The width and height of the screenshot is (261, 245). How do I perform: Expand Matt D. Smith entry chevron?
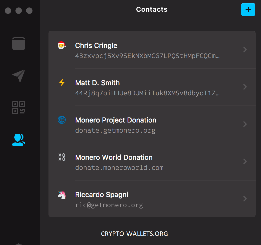[245, 87]
